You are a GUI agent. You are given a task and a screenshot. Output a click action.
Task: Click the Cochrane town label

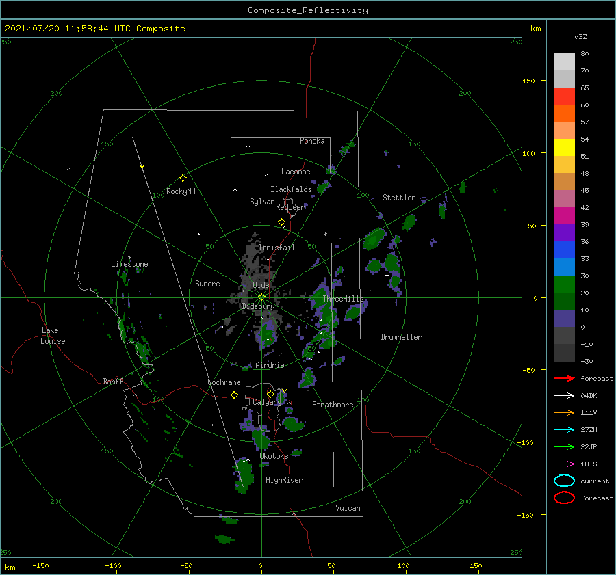tap(224, 382)
